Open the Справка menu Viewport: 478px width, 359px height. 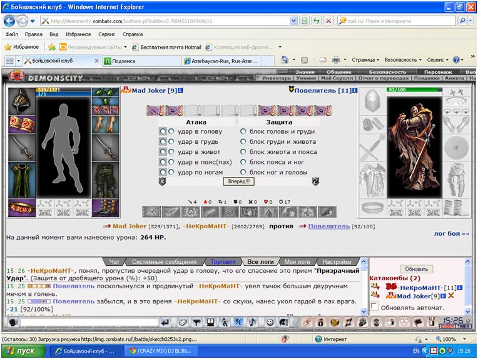pyautogui.click(x=132, y=34)
